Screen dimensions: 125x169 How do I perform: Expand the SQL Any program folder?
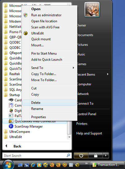[x=13, y=89]
